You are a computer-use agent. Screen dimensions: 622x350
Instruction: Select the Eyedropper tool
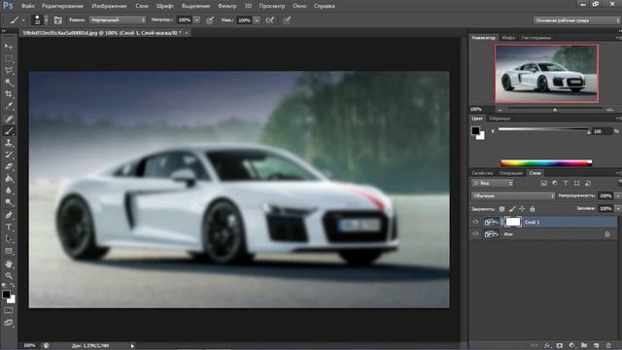pos(9,106)
